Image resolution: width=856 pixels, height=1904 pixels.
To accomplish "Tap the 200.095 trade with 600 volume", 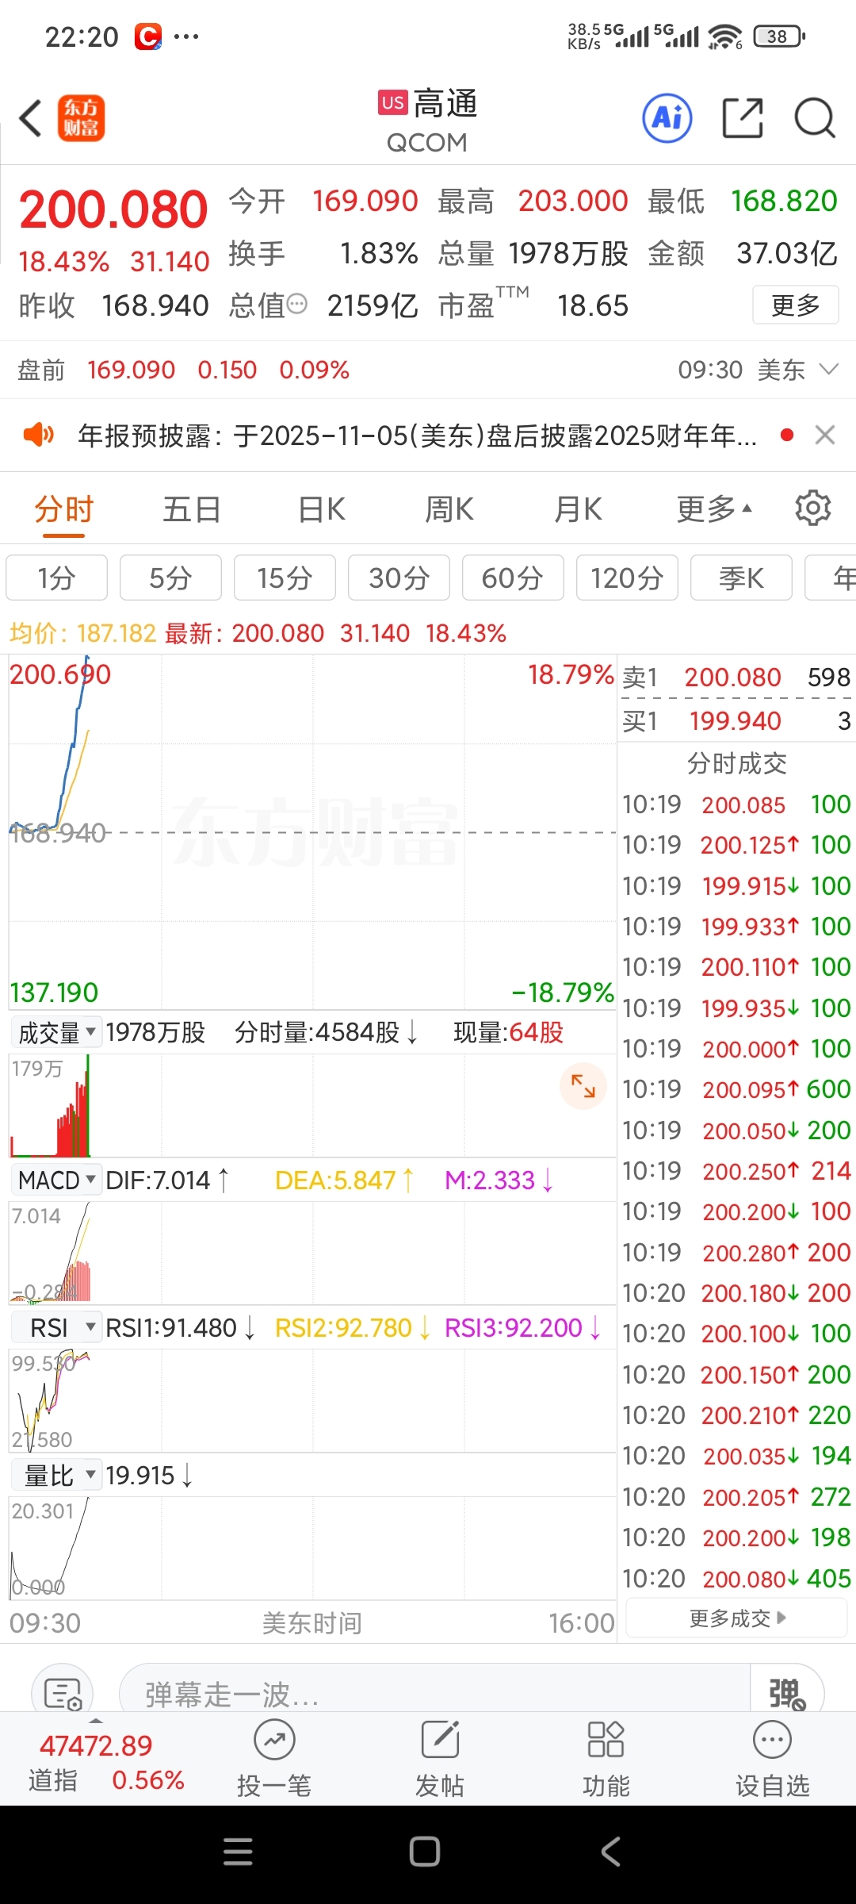I will (x=736, y=1089).
